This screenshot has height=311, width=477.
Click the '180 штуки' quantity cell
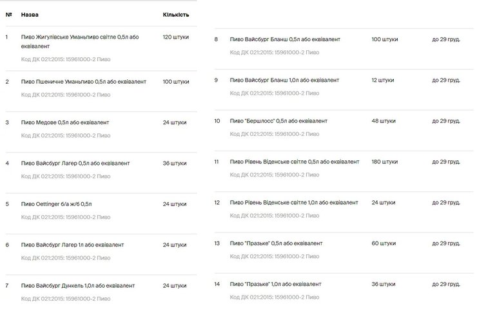[385, 162]
